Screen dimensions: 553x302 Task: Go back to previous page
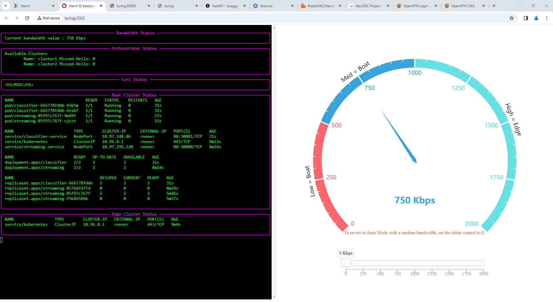pos(6,18)
